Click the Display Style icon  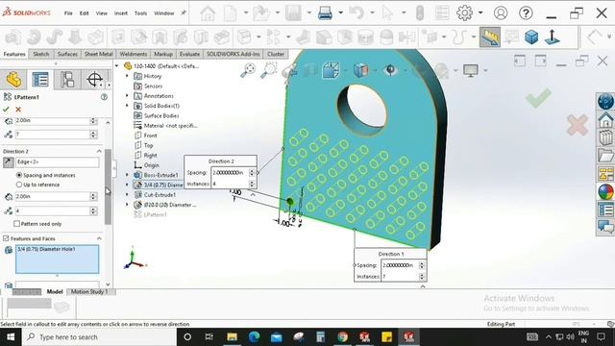(361, 70)
